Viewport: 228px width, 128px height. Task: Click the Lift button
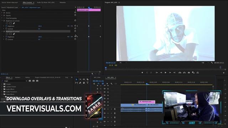(x=180, y=73)
